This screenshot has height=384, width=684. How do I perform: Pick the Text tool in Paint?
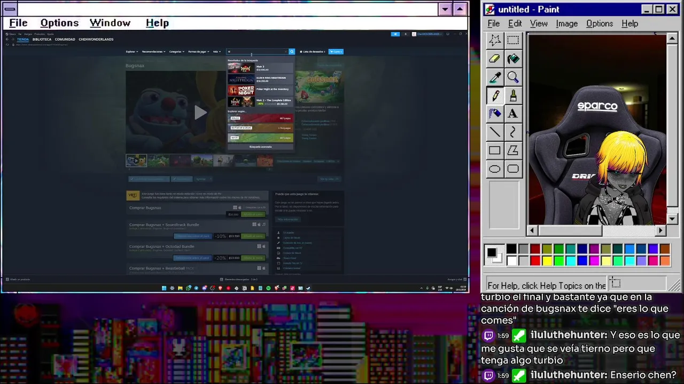(513, 114)
